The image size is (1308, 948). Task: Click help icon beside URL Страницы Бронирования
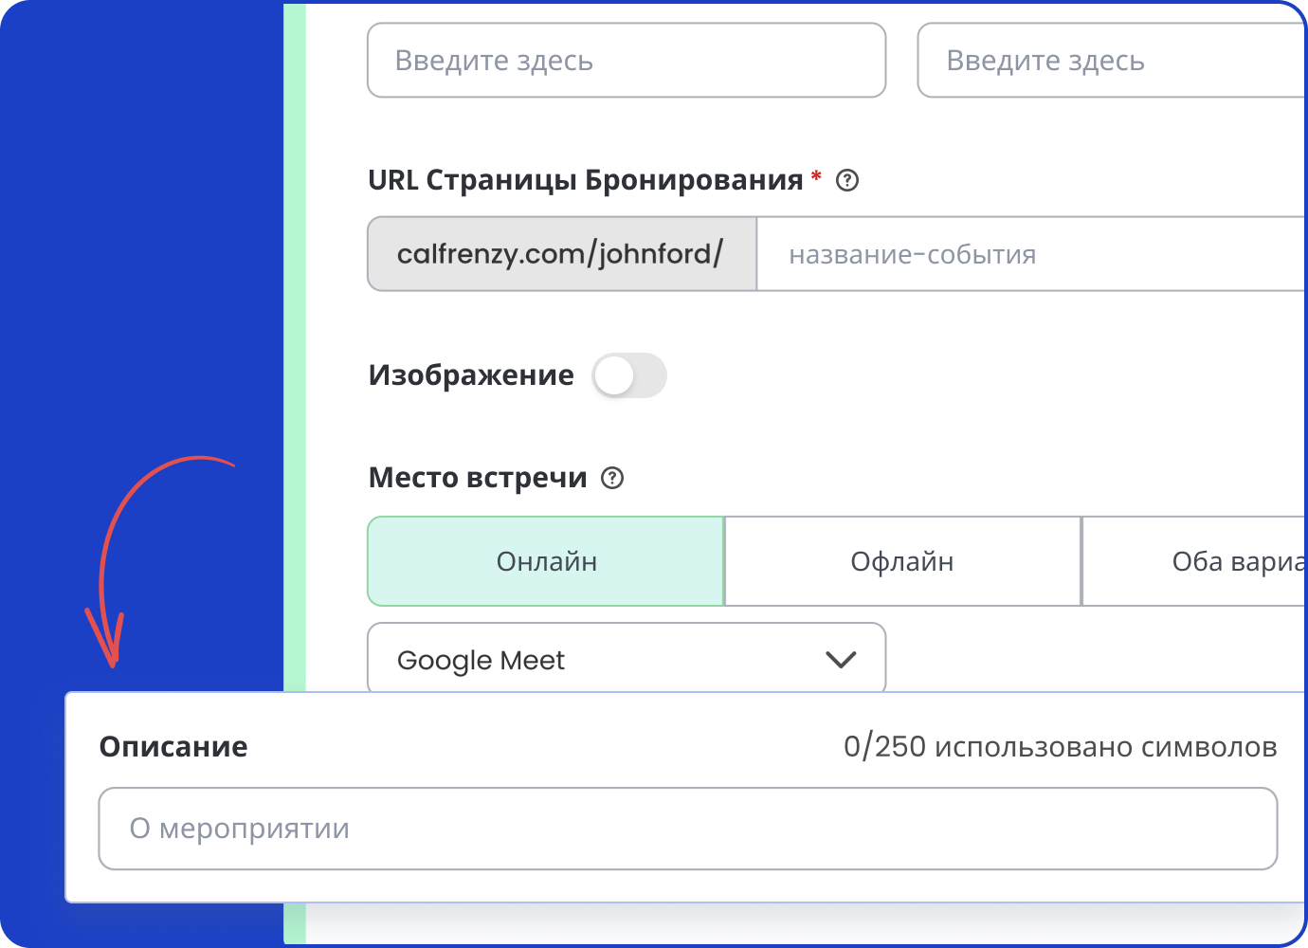(x=847, y=180)
